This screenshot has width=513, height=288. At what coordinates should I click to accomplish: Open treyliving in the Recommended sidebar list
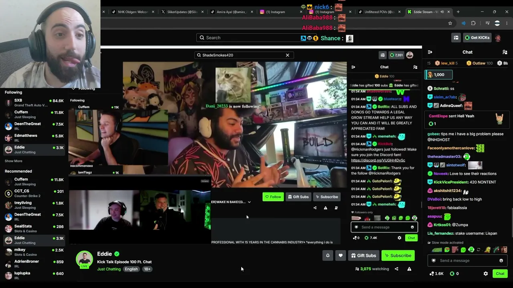click(34, 205)
